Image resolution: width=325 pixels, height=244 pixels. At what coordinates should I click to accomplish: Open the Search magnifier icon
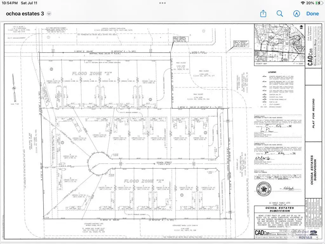click(x=280, y=14)
